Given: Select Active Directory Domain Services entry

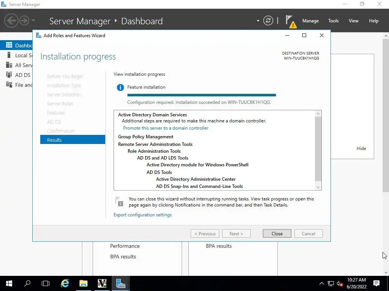Looking at the screenshot, I should point(152,115).
